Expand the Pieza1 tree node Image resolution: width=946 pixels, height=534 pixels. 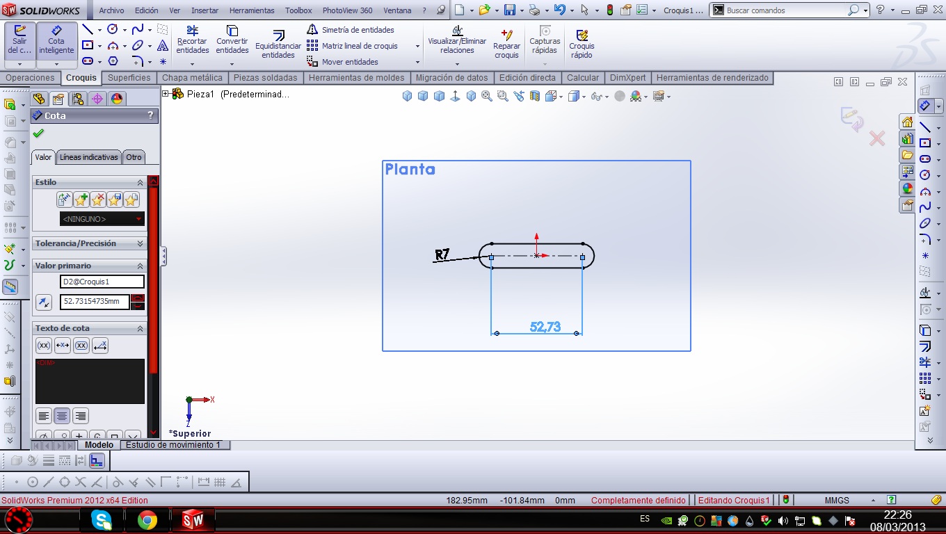pos(166,94)
